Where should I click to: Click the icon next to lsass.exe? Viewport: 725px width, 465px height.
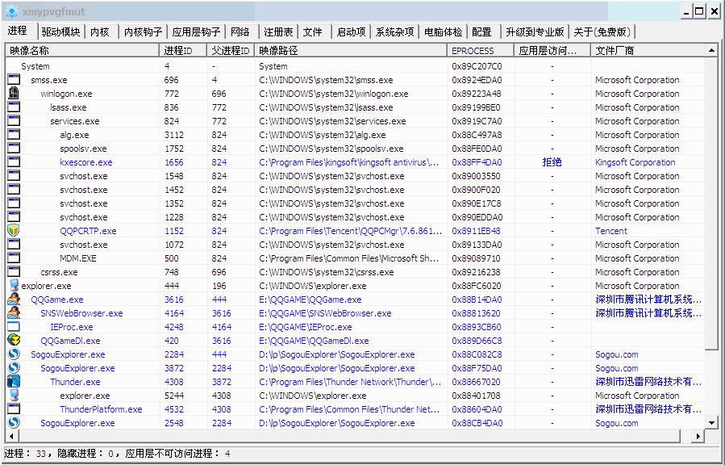tap(14, 107)
